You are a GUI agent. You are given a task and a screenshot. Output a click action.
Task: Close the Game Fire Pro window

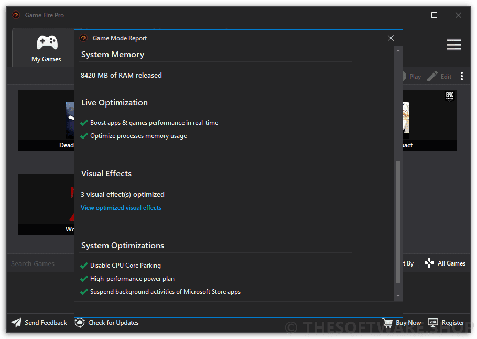(x=458, y=15)
